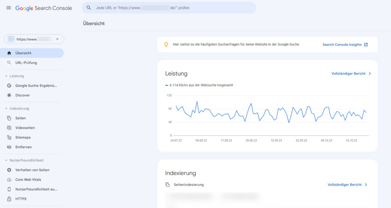Click the Videoseiten icon

pyautogui.click(x=9, y=128)
